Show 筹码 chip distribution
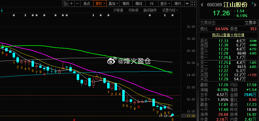Image resolution: width=259 pixels, height=121 pixels. (x=126, y=4)
